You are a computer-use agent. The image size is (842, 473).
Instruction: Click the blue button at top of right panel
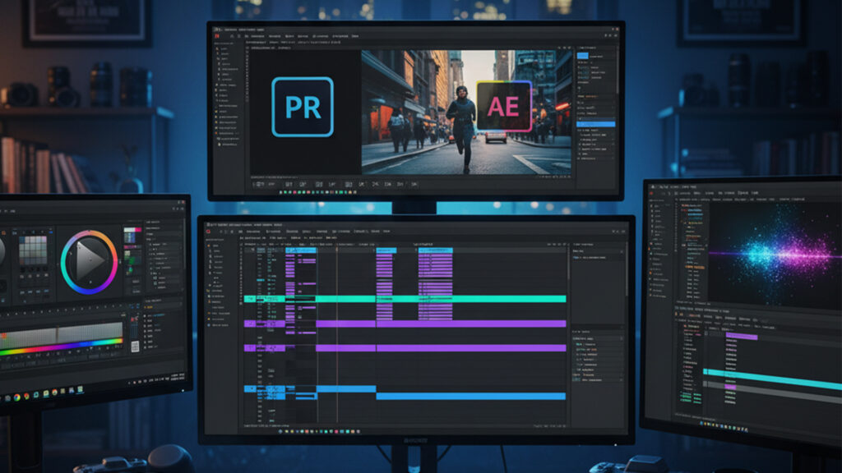[x=584, y=56]
